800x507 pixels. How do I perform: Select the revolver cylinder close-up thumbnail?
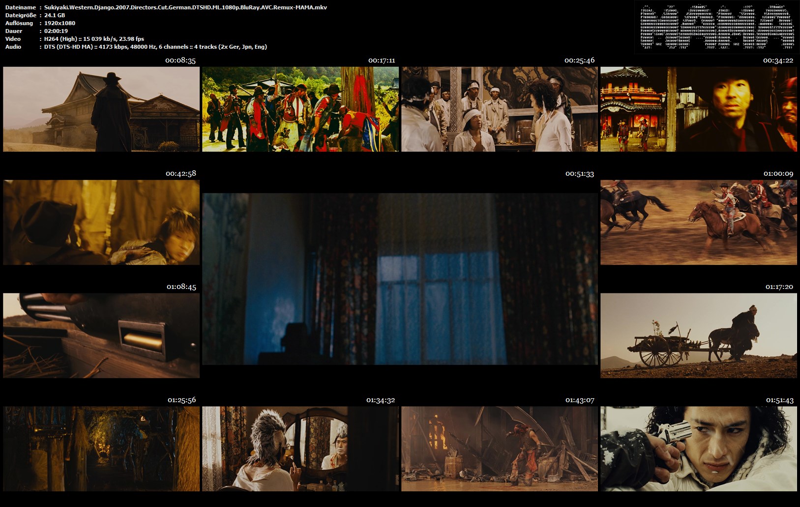pos(101,336)
